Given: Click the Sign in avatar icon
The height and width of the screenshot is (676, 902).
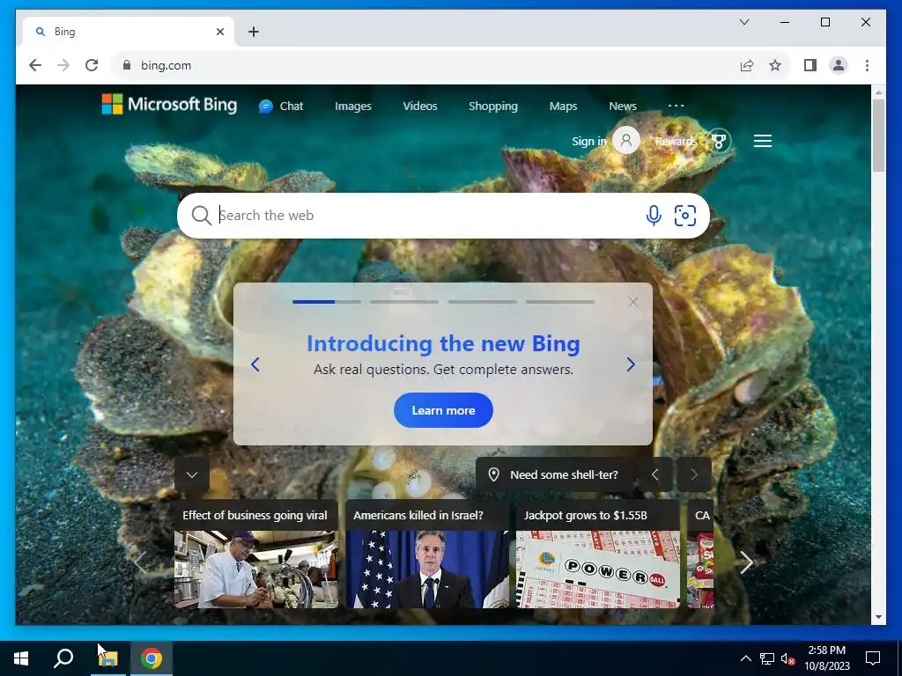Looking at the screenshot, I should (x=626, y=141).
